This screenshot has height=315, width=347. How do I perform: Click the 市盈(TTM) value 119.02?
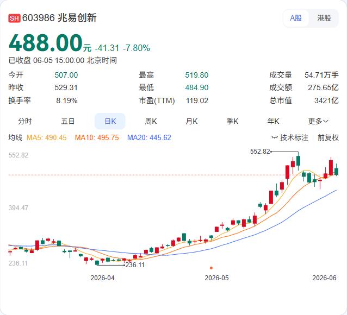[197, 100]
